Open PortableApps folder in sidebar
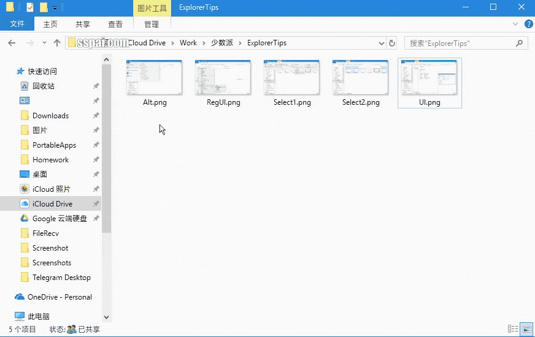 point(48,145)
